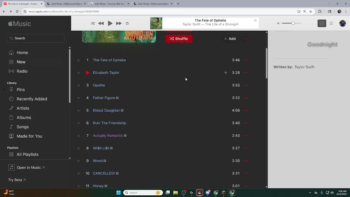Open more options for Ruin The Friendship

pos(246,123)
